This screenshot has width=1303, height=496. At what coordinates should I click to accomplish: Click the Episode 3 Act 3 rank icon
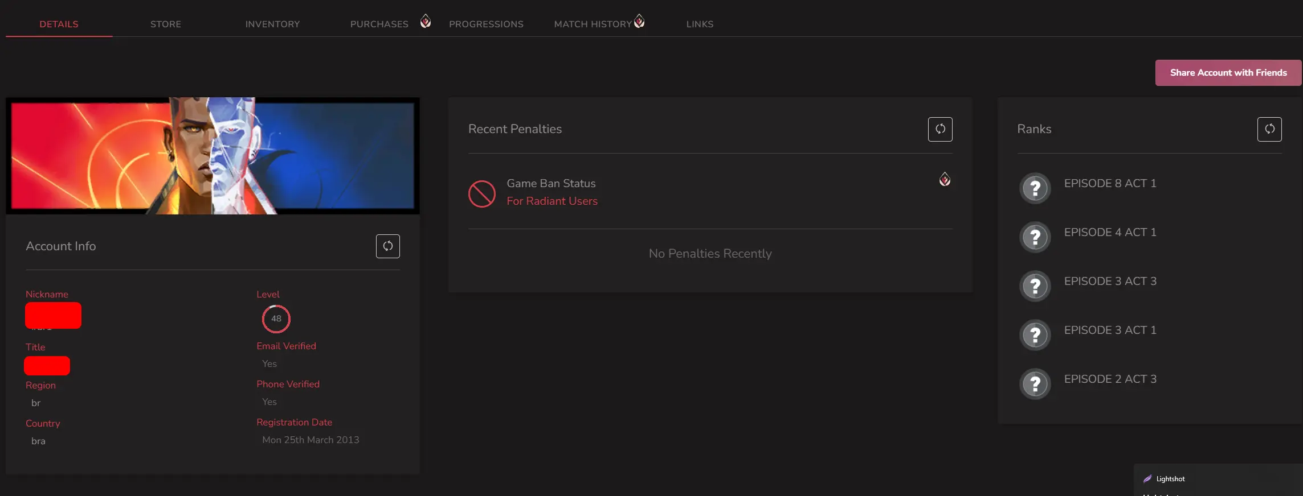click(x=1035, y=286)
